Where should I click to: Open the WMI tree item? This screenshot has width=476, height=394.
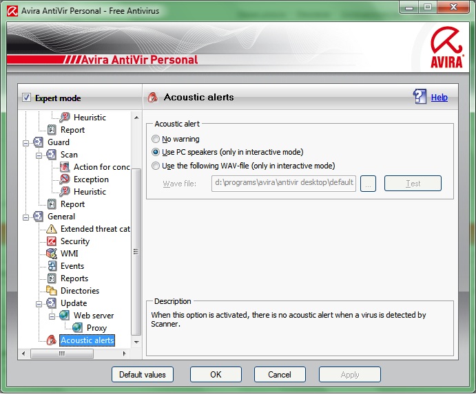tap(69, 253)
